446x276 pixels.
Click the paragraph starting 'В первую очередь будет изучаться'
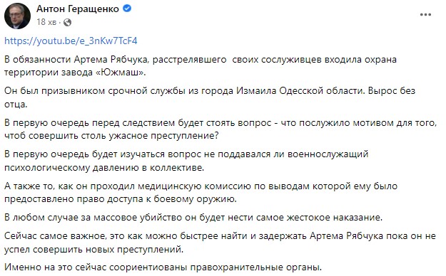coord(186,161)
